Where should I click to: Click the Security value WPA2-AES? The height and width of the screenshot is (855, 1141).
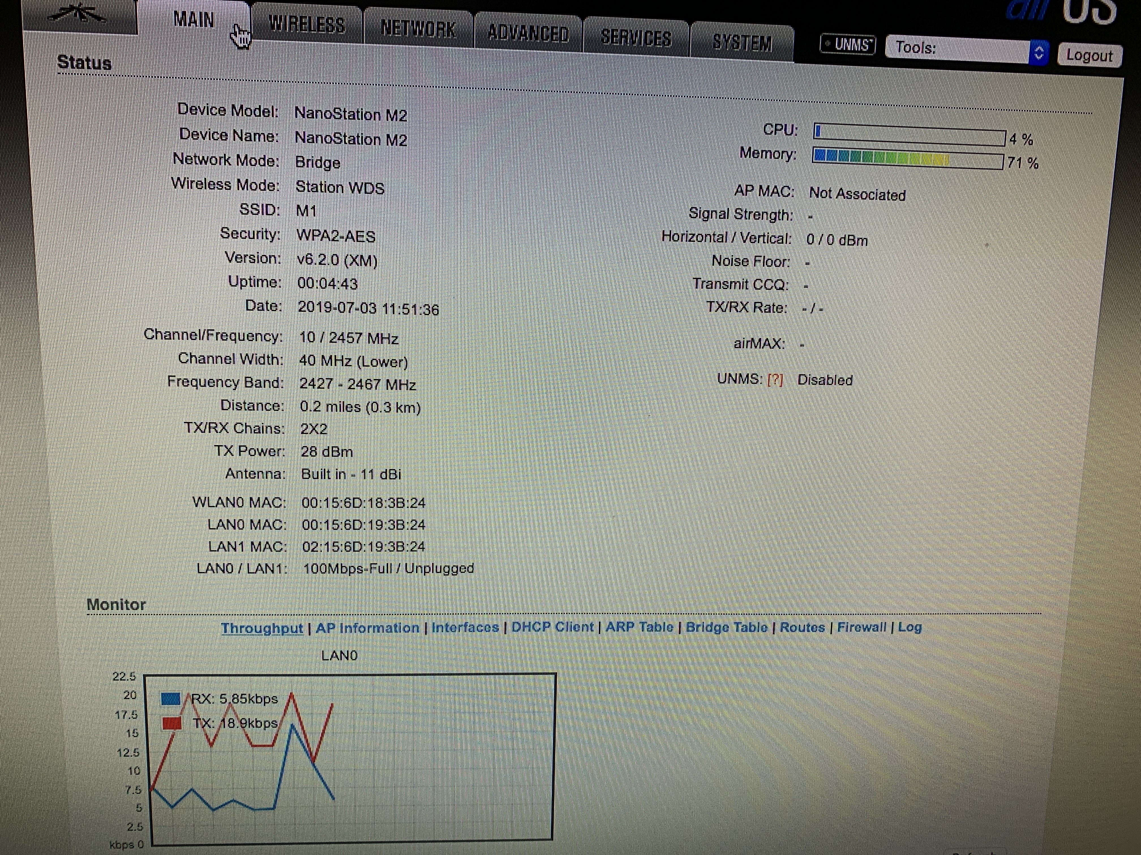(x=336, y=236)
